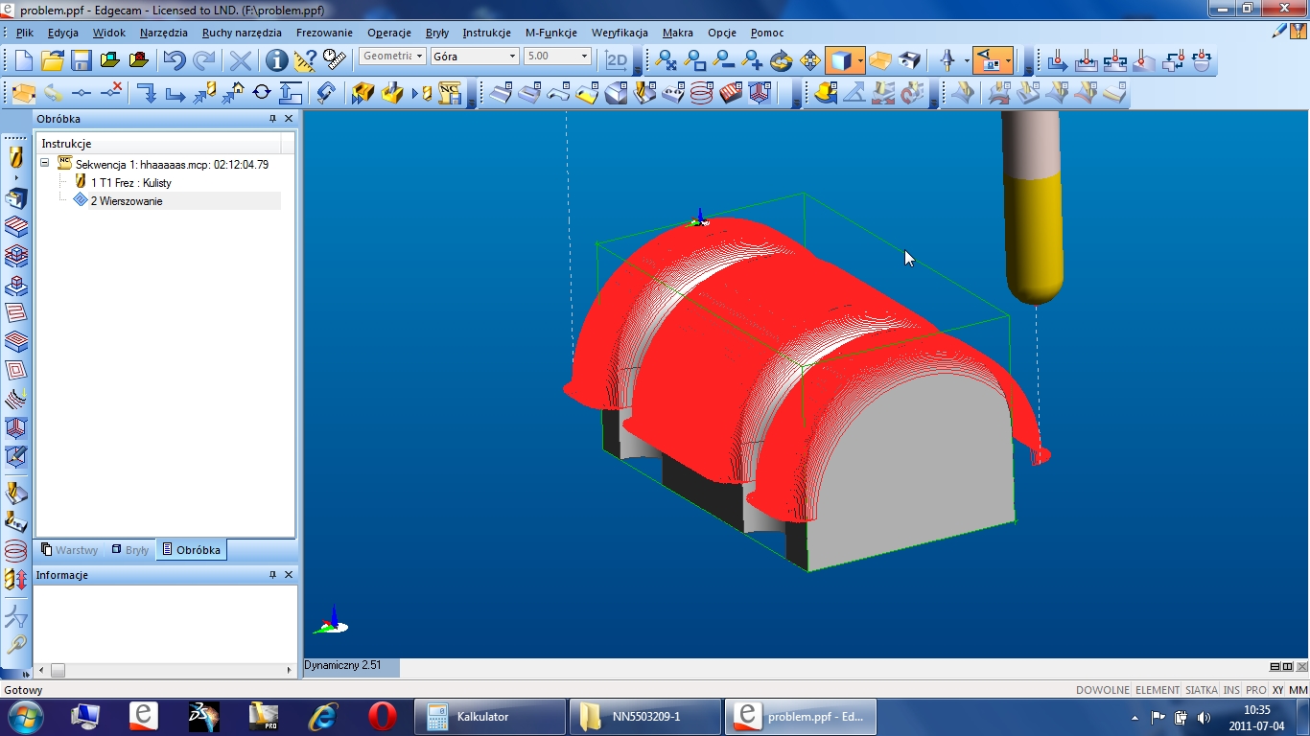Switch to the Bryły tab
1310x736 pixels.
(130, 550)
